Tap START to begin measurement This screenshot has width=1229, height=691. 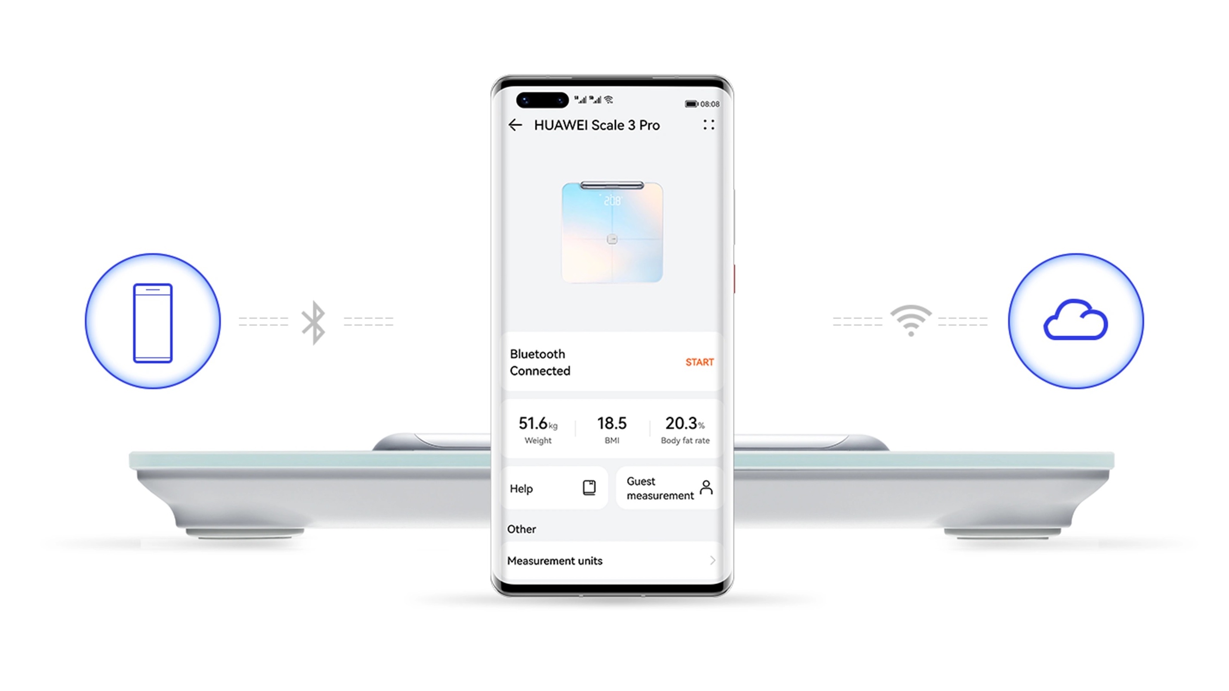(699, 361)
